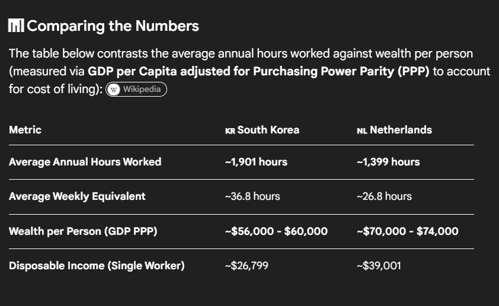Select the Wealth per Person (GDP PPP) label
This screenshot has height=306, width=499.
pos(83,231)
